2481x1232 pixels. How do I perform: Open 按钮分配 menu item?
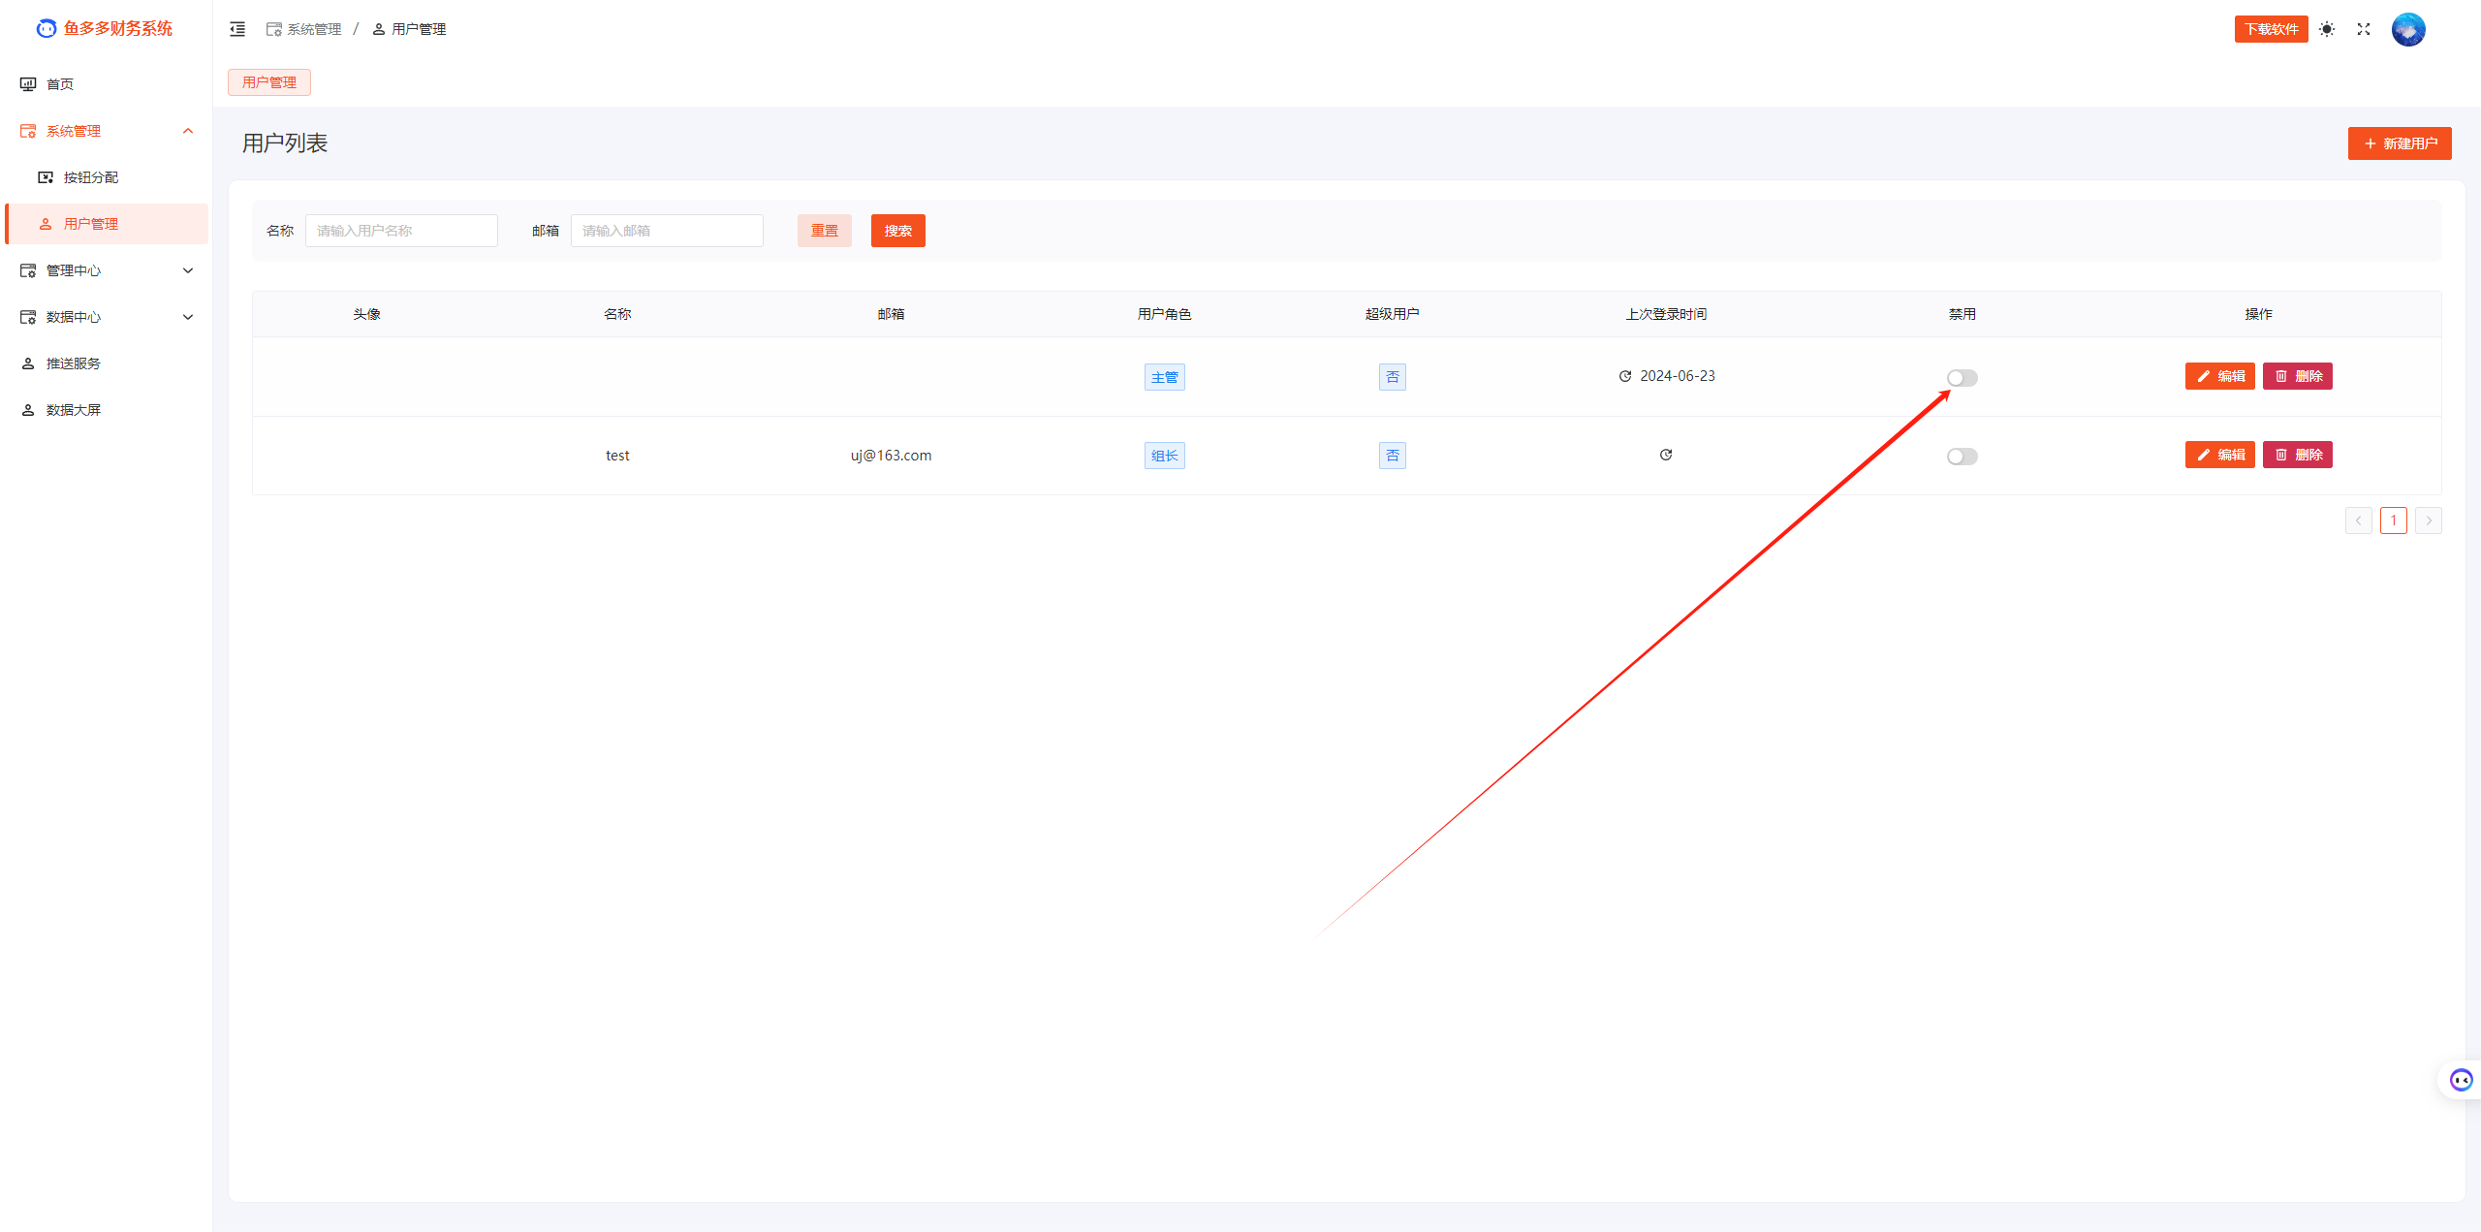pos(91,177)
